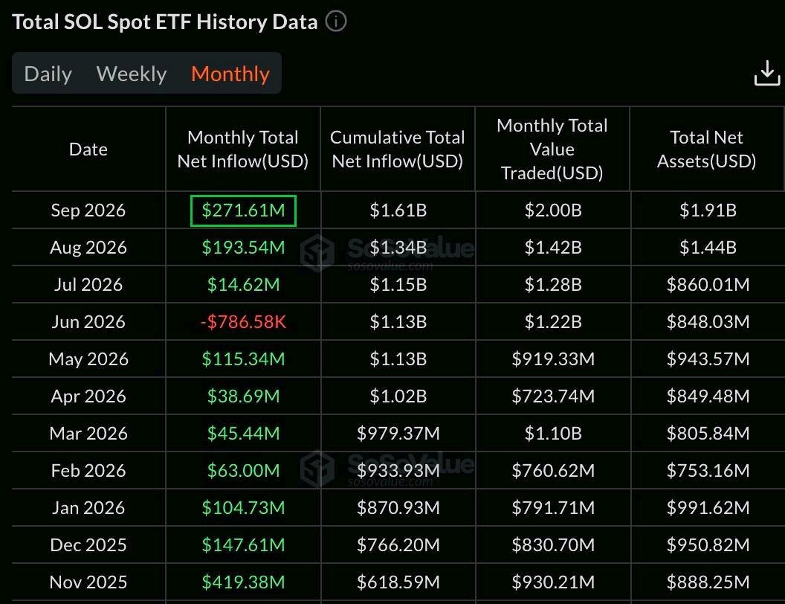
Task: Switch to the Weekly tab
Action: point(131,74)
